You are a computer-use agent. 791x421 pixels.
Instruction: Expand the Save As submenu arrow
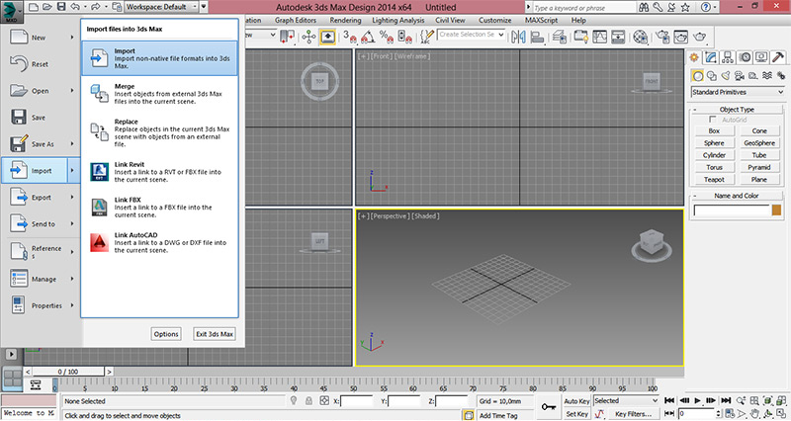[71, 143]
